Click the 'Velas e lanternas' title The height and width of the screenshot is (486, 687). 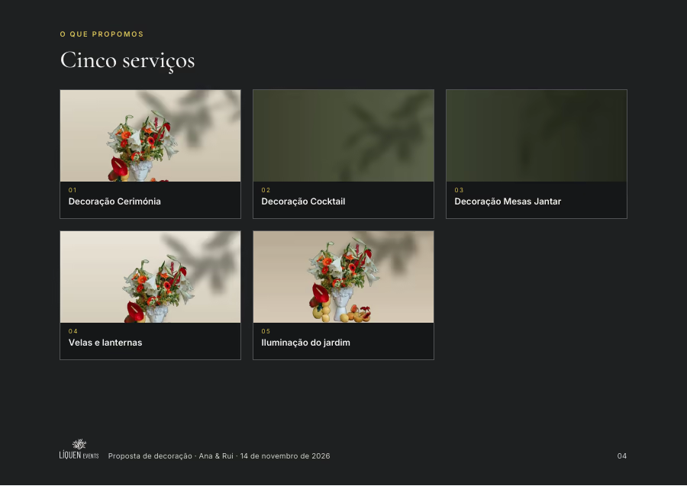105,343
